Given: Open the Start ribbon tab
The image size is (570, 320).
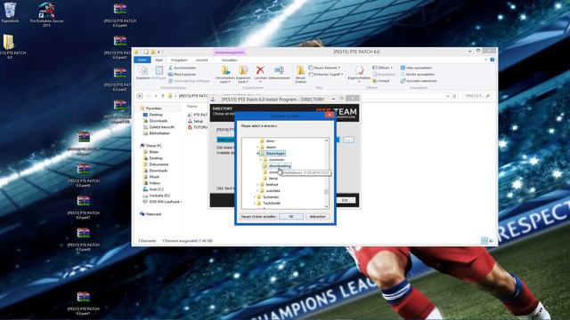Looking at the screenshot, I should tap(159, 60).
